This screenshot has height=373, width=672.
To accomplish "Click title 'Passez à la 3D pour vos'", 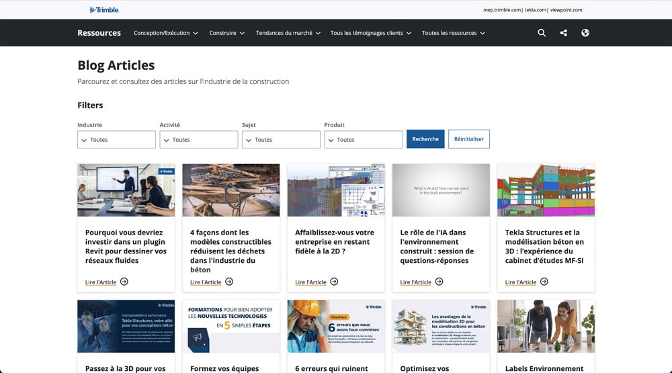I will click(125, 369).
